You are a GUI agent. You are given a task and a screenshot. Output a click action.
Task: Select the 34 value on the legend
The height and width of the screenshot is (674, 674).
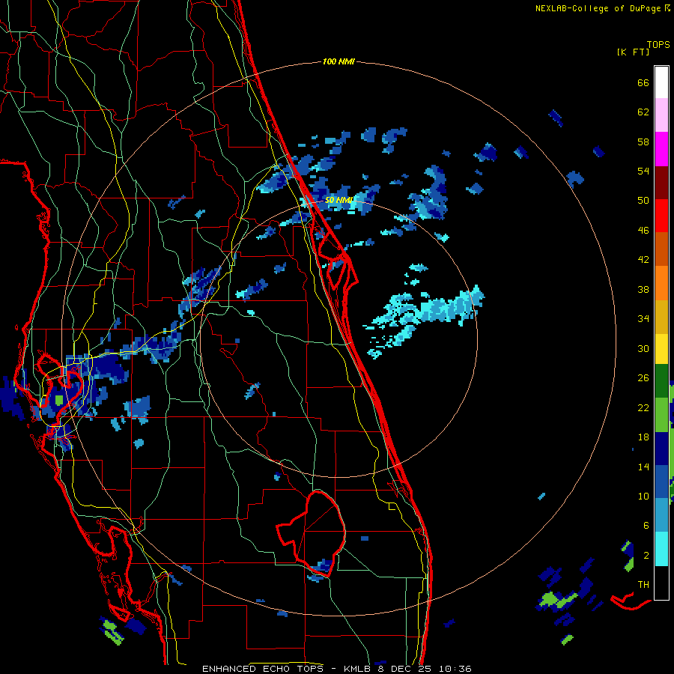point(643,319)
